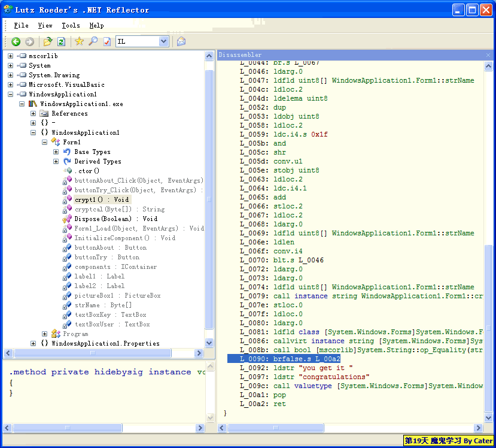Image resolution: width=496 pixels, height=448 pixels.
Task: Select the .ctor() constructor in the tree
Action: point(87,171)
